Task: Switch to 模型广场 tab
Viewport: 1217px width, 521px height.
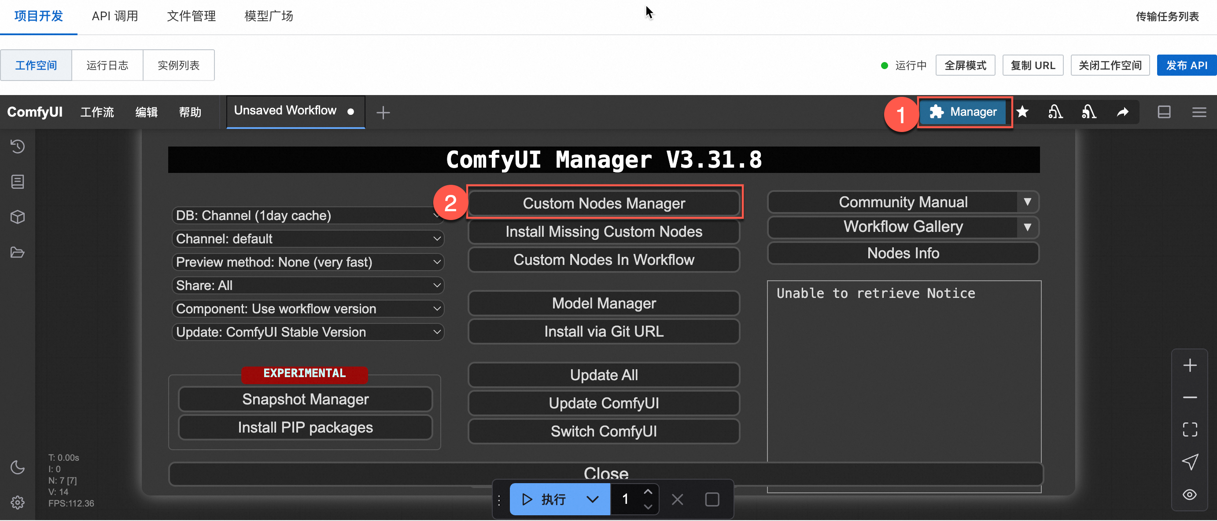Action: 268,16
